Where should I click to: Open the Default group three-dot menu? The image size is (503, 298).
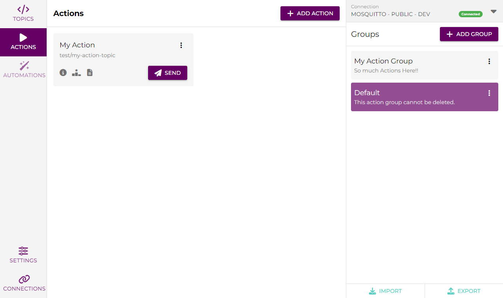489,93
